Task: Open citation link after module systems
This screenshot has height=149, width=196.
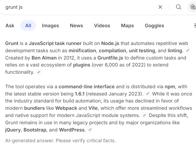Action: (x=144, y=115)
